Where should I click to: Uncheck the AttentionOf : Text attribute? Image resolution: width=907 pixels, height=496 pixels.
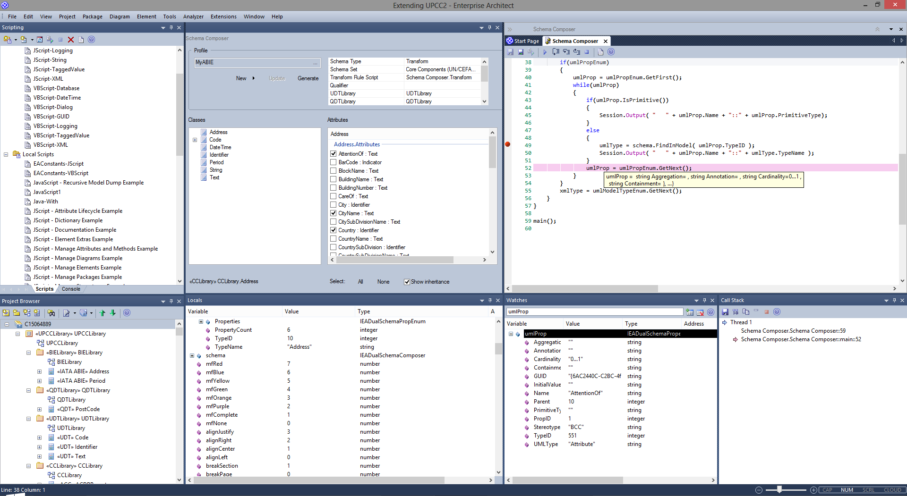point(334,154)
